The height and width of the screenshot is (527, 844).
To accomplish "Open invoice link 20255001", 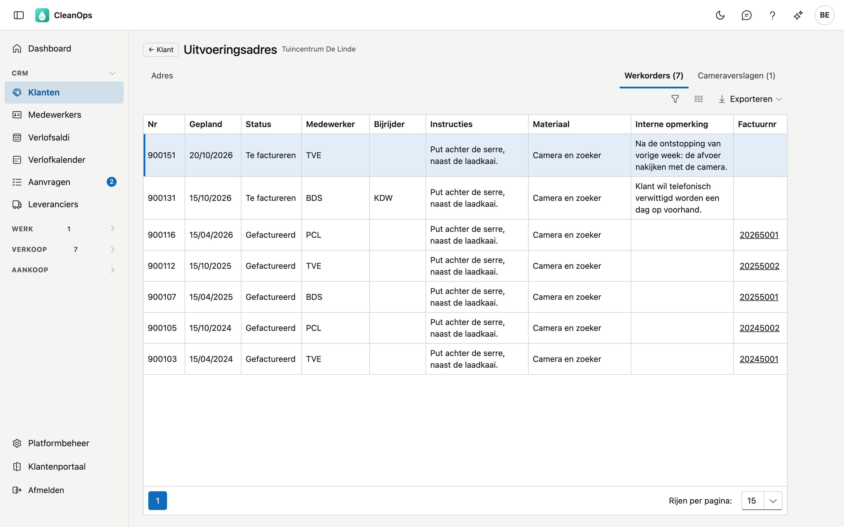I will click(x=759, y=297).
